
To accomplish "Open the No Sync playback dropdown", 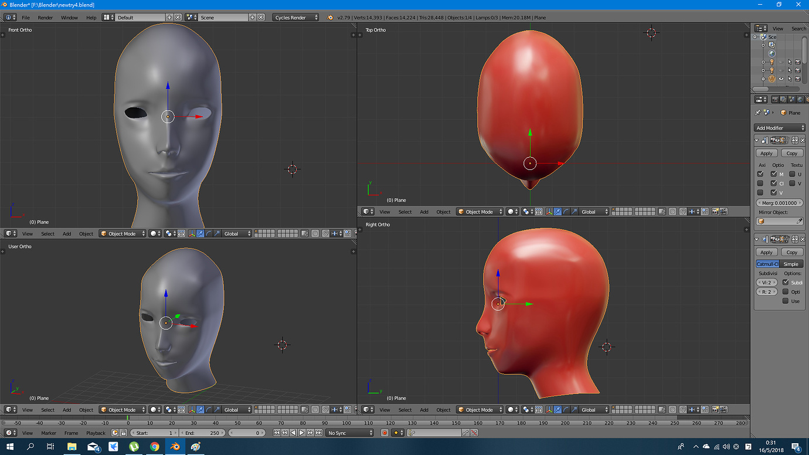I will tap(349, 433).
